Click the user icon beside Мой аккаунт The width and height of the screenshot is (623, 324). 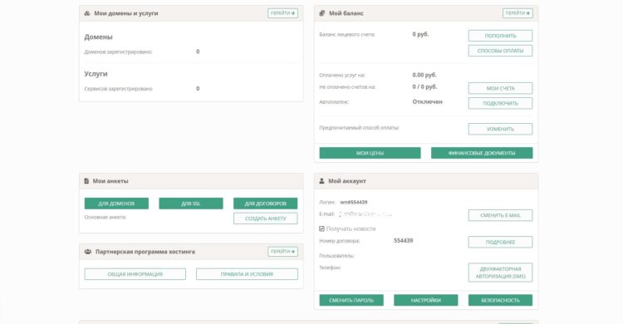click(x=321, y=181)
